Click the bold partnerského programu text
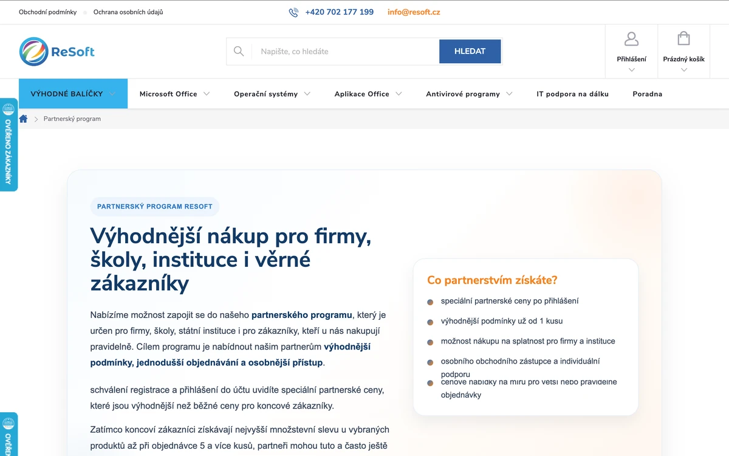 302,315
